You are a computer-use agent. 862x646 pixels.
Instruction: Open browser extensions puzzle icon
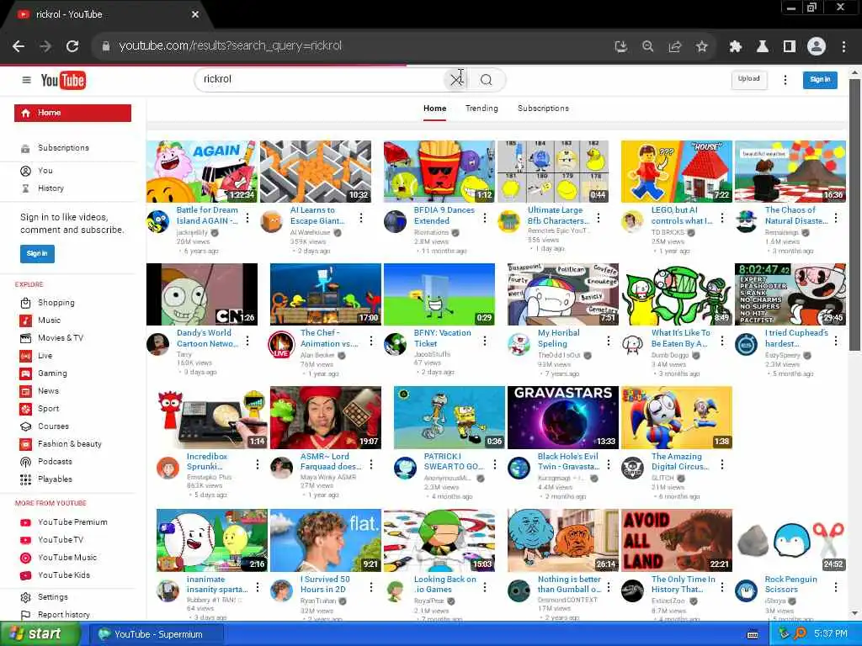click(x=735, y=47)
